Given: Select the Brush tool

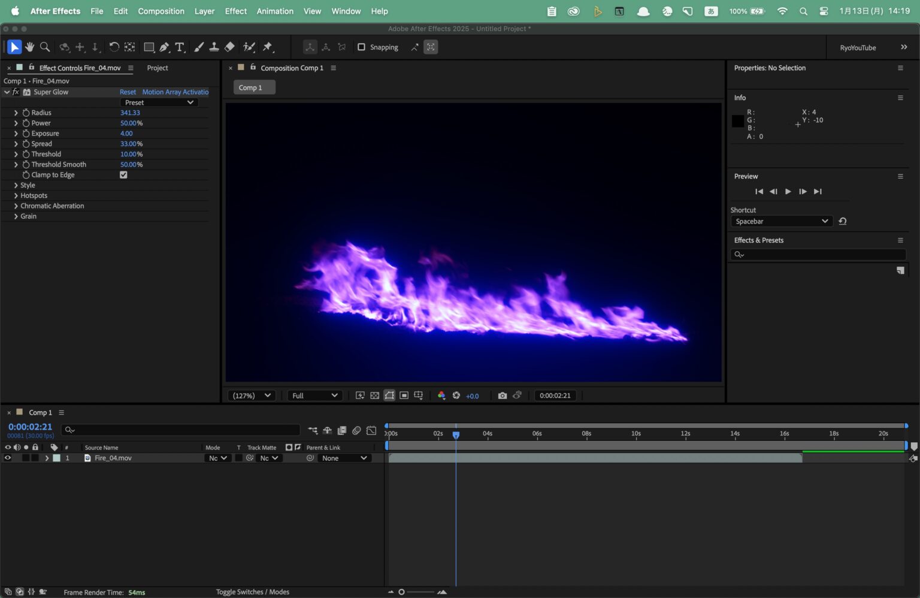Looking at the screenshot, I should pos(199,47).
